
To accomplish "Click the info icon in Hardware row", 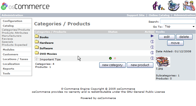I will 152,42.
